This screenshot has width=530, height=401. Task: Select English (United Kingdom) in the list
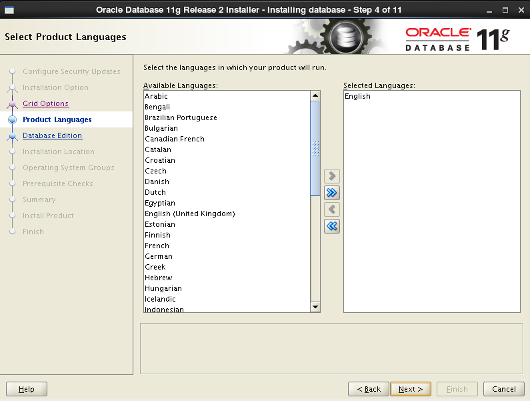(227, 214)
